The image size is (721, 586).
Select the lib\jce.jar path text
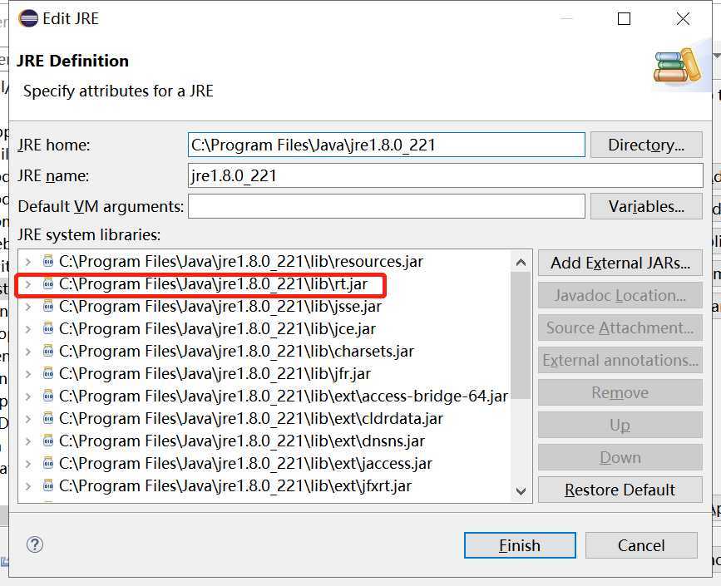tap(218, 329)
